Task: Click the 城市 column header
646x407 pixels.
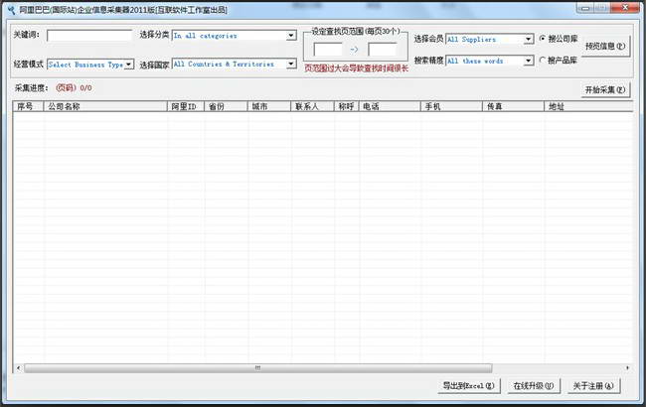Action: coord(269,106)
